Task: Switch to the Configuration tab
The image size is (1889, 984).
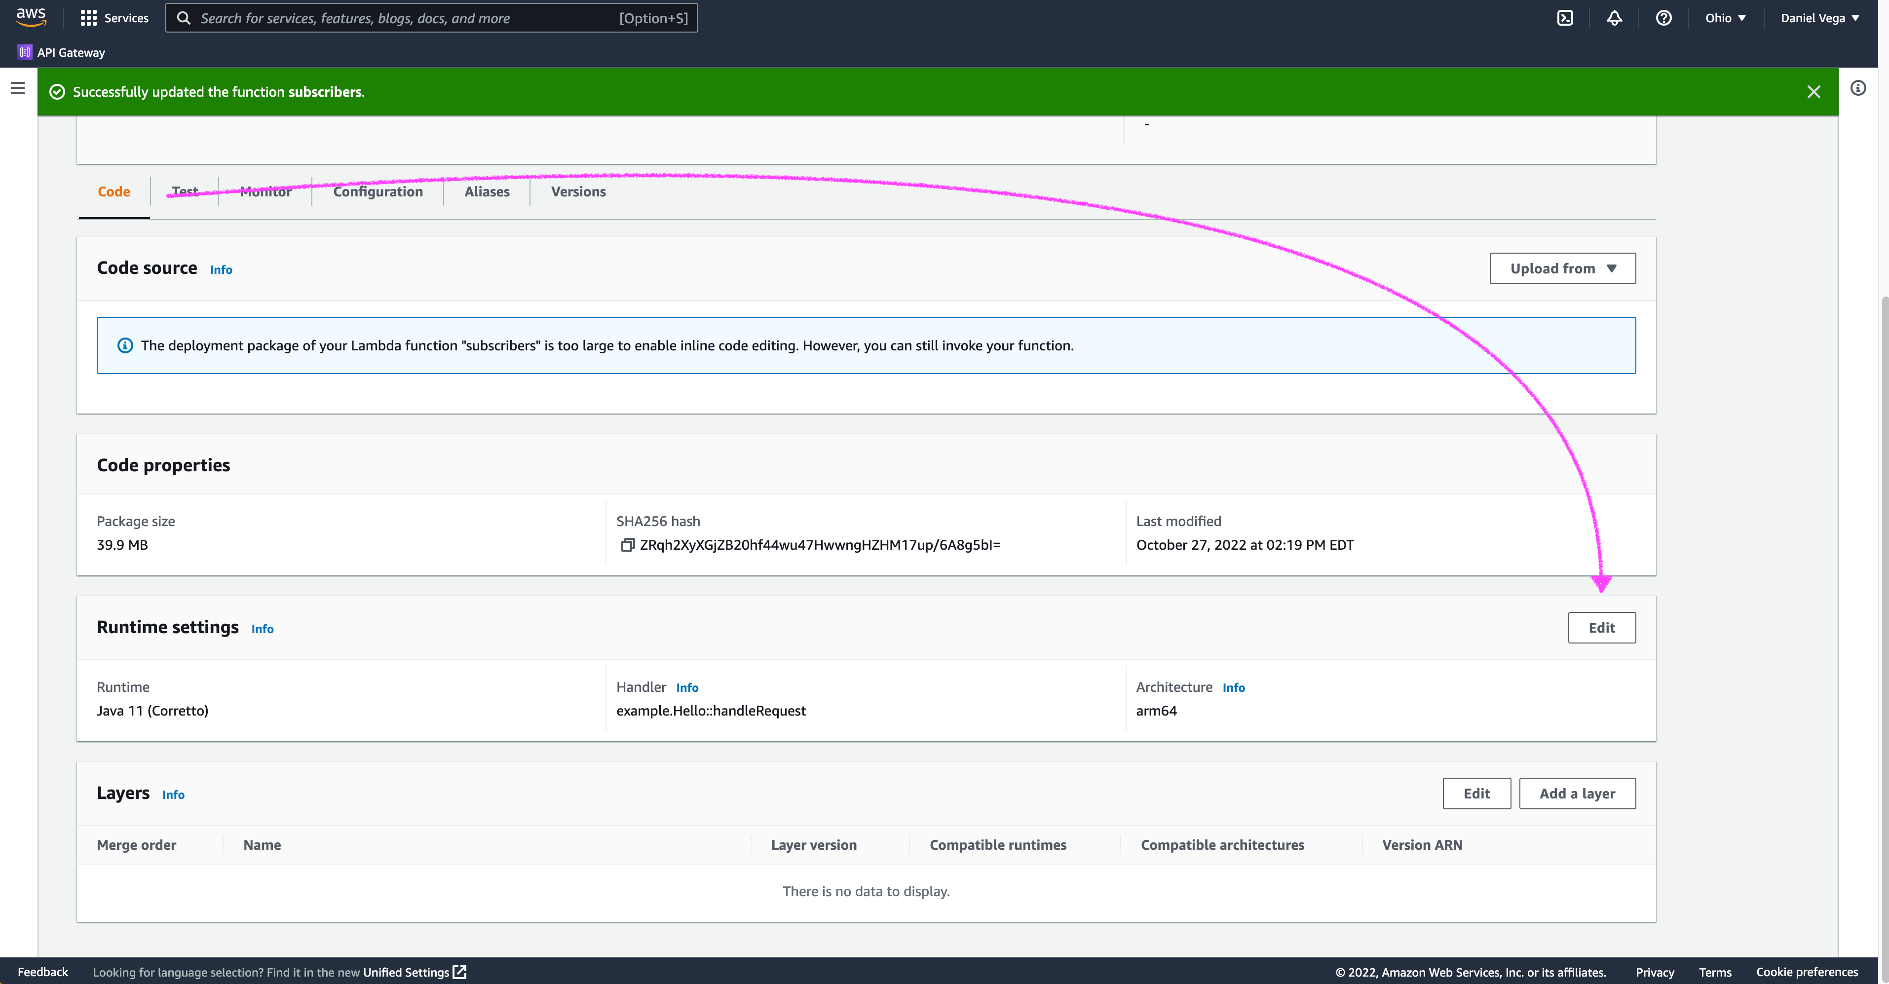Action: click(x=378, y=191)
